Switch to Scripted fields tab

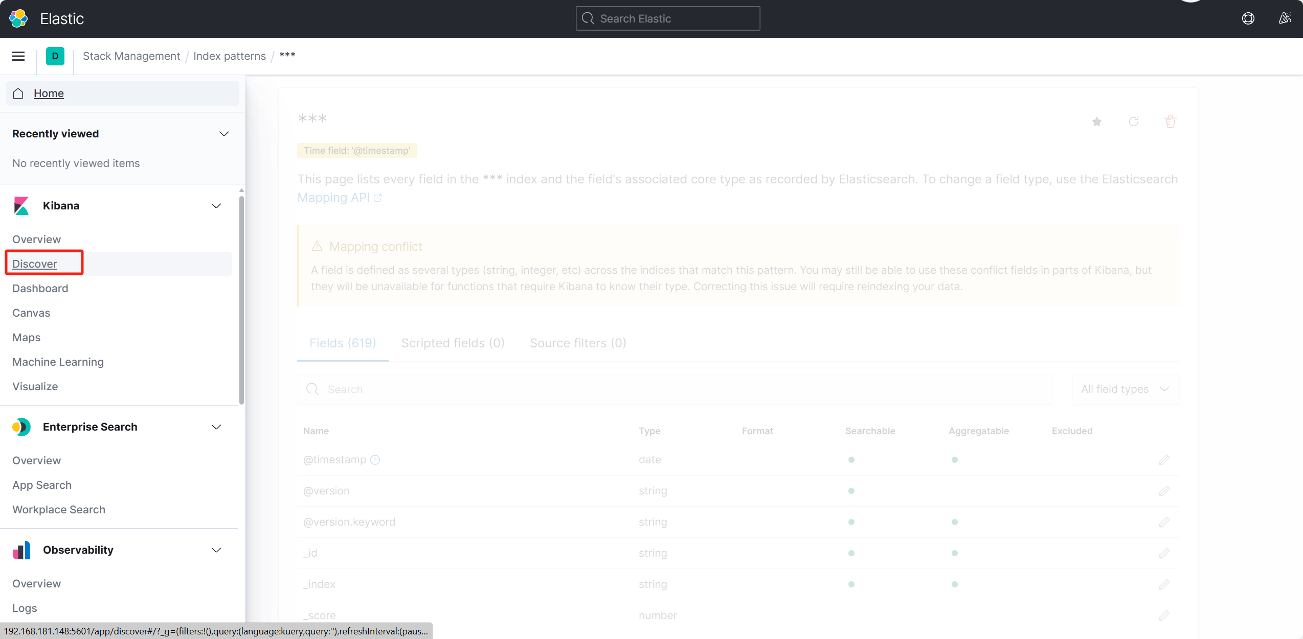pos(453,343)
